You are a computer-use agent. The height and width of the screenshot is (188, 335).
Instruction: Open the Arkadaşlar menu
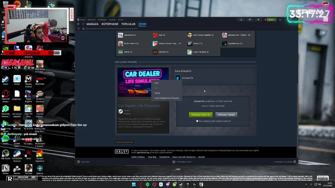[102, 20]
